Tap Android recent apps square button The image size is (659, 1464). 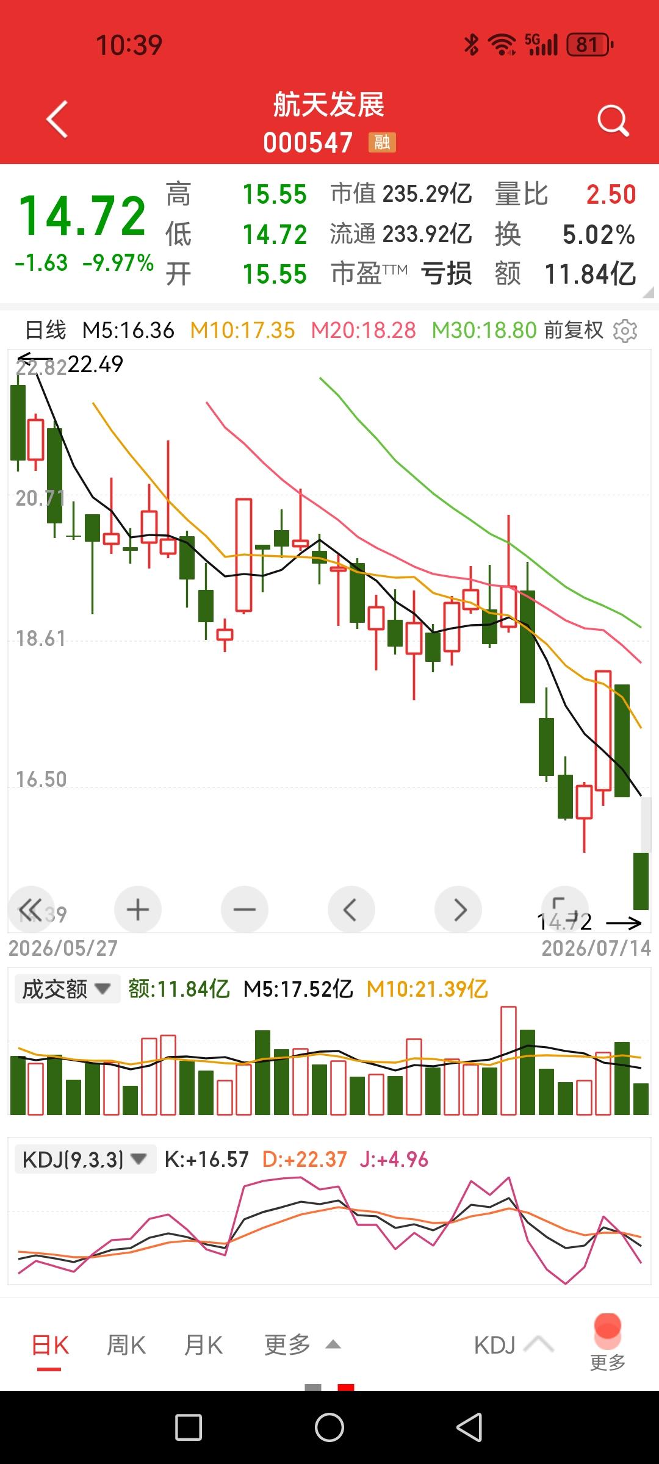[x=189, y=1427]
